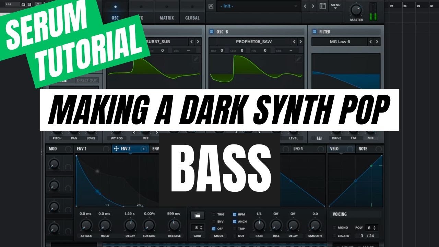439x247 pixels.
Task: Open the OSC B wavetable editor pencil
Action: tap(298, 59)
